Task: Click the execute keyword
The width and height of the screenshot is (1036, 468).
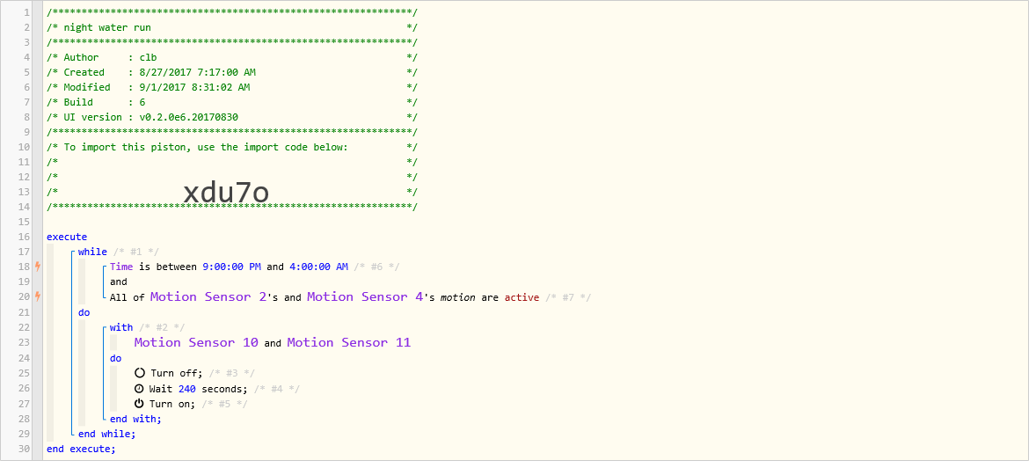Action: pyautogui.click(x=67, y=237)
